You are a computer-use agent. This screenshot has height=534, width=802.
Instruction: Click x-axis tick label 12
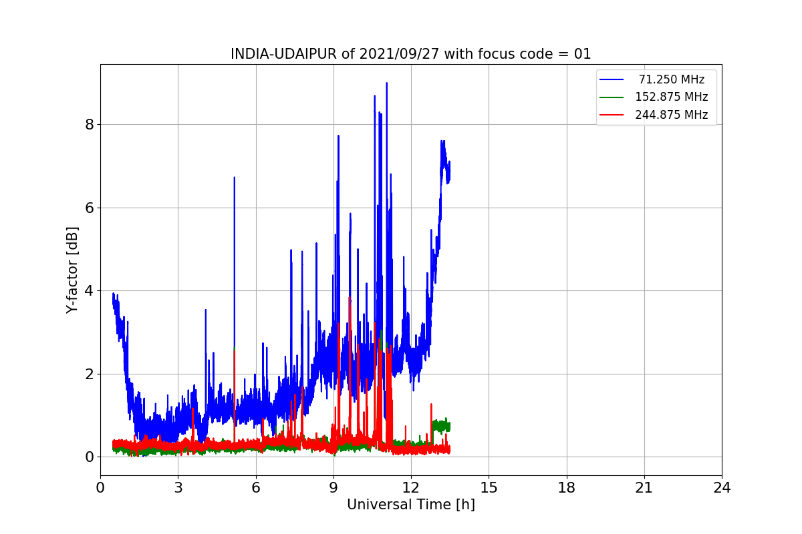click(x=411, y=487)
